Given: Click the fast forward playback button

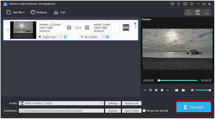Looking at the screenshot, I should click(156, 90).
